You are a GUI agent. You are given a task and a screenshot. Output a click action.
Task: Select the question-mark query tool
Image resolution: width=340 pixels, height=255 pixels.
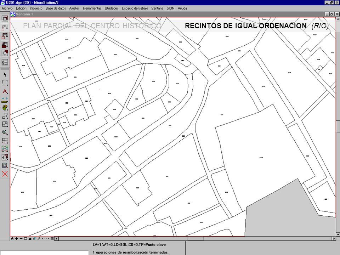[x=5, y=165]
